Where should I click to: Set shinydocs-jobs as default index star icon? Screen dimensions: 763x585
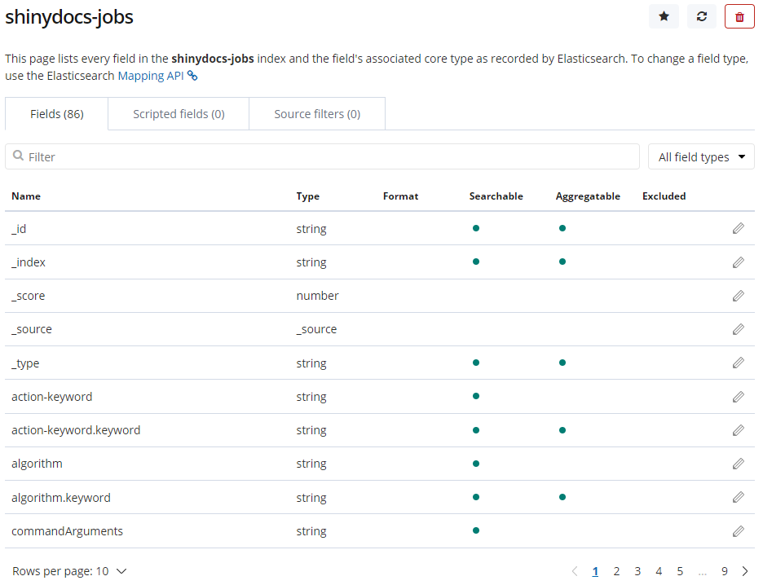(x=664, y=16)
